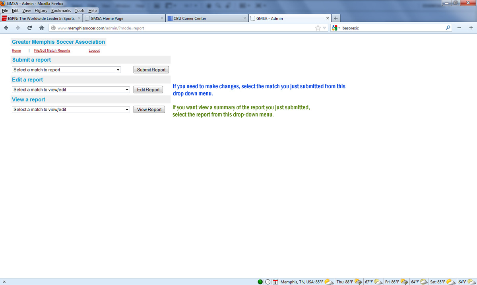Open a new tab with the plus button
This screenshot has width=477, height=285.
[336, 18]
